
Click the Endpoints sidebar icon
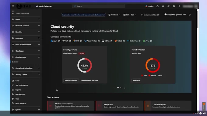[13, 38]
